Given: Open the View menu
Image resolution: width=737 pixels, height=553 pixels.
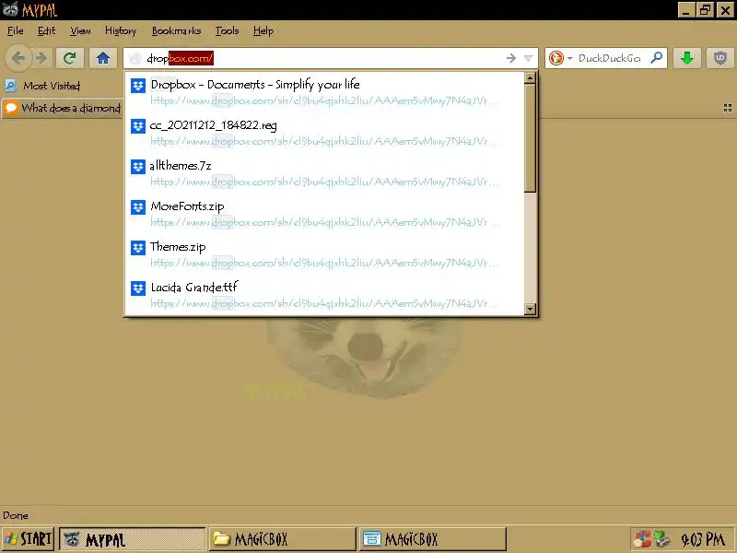Looking at the screenshot, I should click(x=80, y=31).
